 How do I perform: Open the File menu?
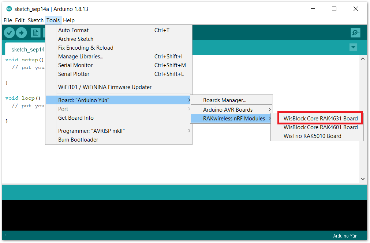(x=8, y=20)
